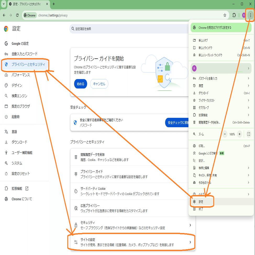Enter full screen via the zoom row icon
255x255 pixels.
pyautogui.click(x=248, y=134)
